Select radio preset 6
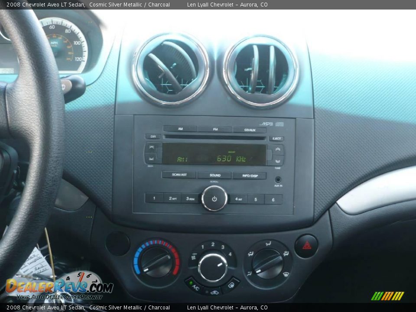Image resolution: width=416 pixels, height=312 pixels. click(x=273, y=199)
